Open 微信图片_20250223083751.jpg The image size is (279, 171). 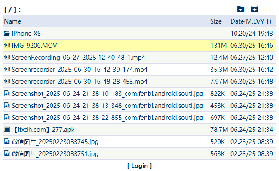[x=55, y=154]
